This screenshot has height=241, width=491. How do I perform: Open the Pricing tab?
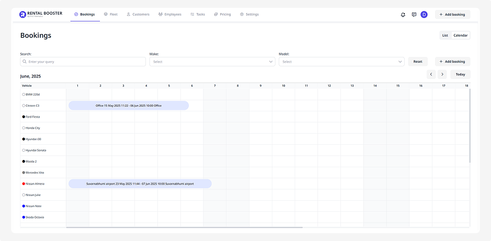222,15
